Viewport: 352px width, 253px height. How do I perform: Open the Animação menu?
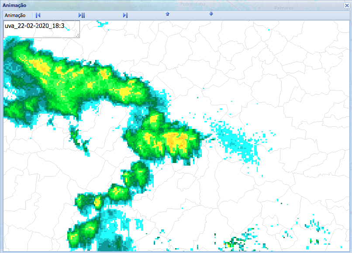click(14, 15)
